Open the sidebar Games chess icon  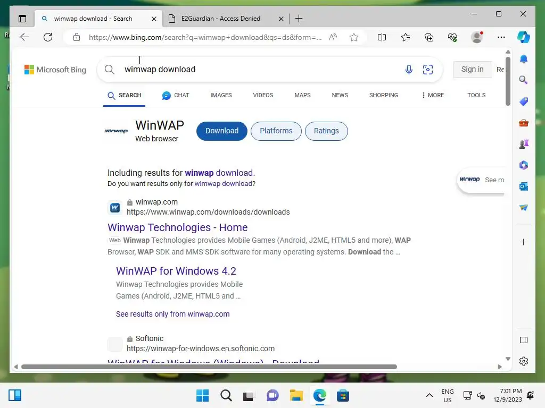[524, 143]
